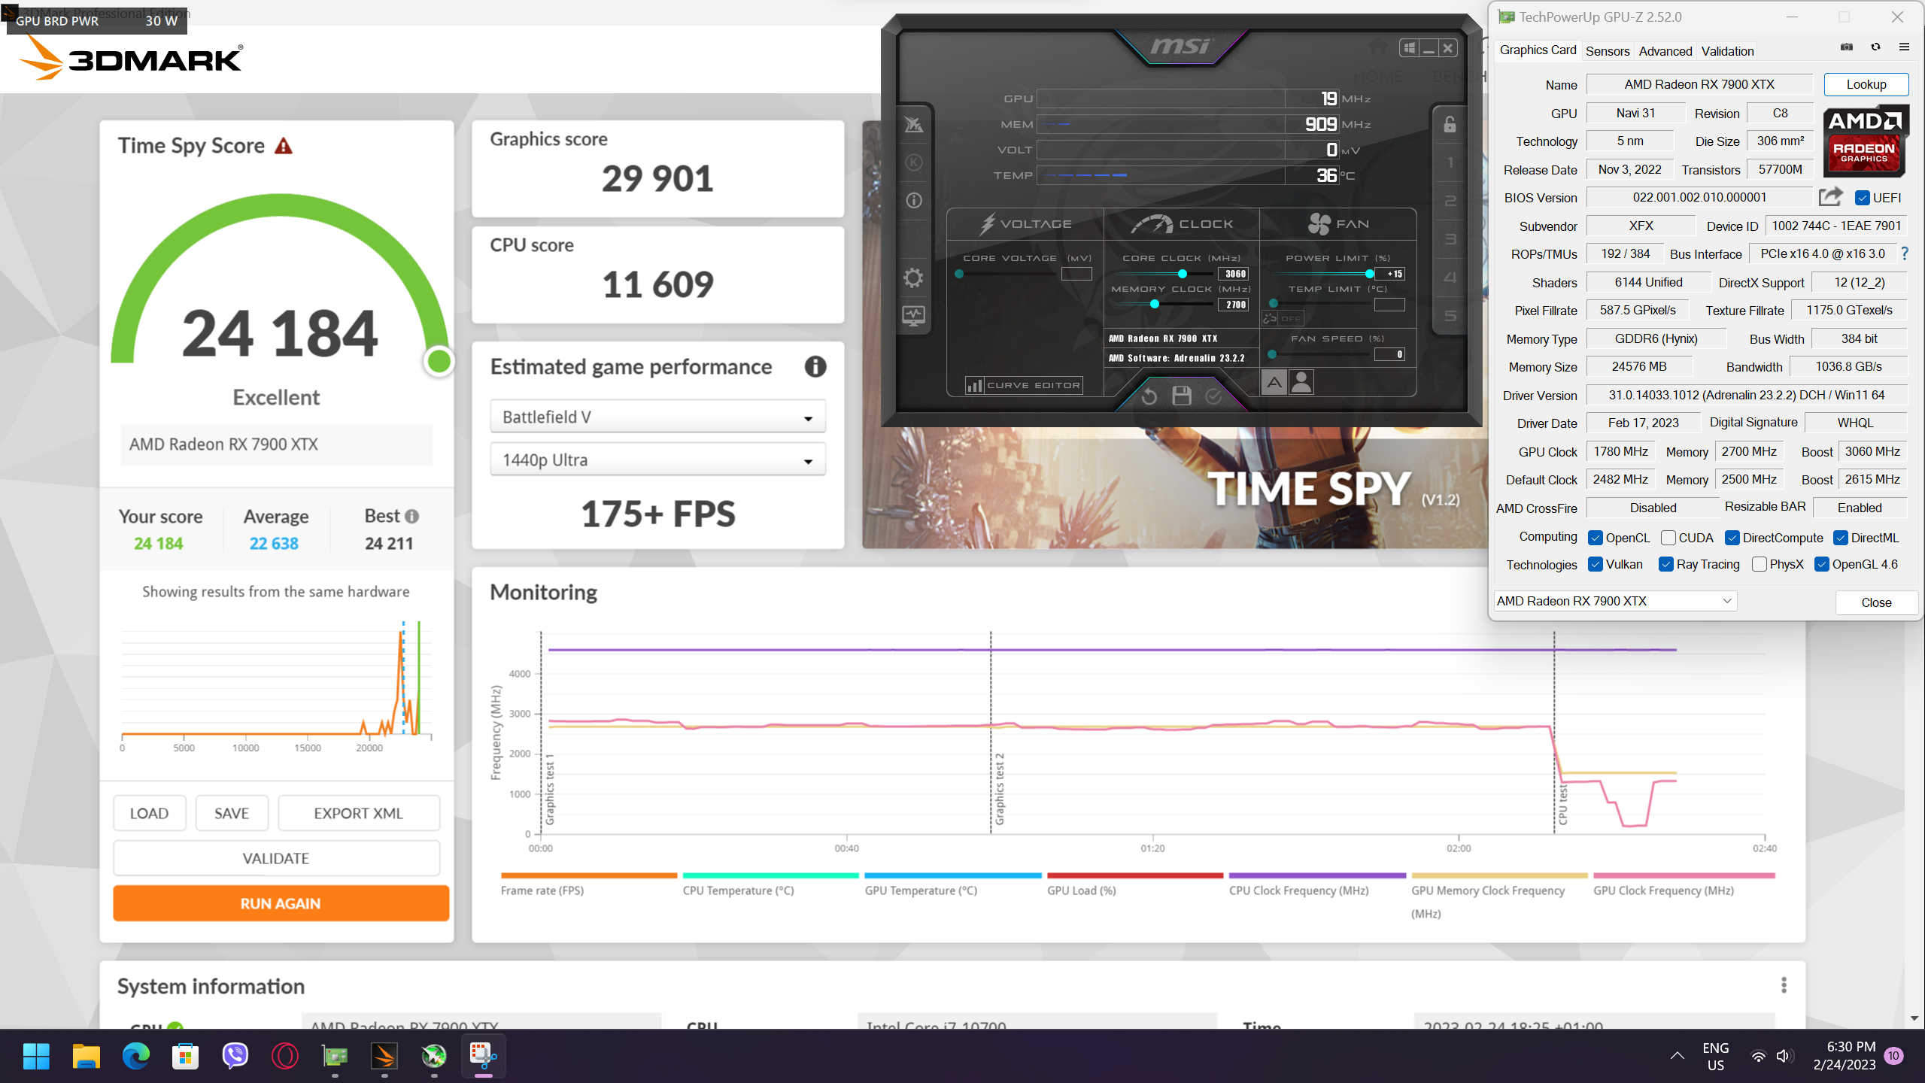Open Estimated game performance info icon
The image size is (1925, 1083).
coord(815,367)
